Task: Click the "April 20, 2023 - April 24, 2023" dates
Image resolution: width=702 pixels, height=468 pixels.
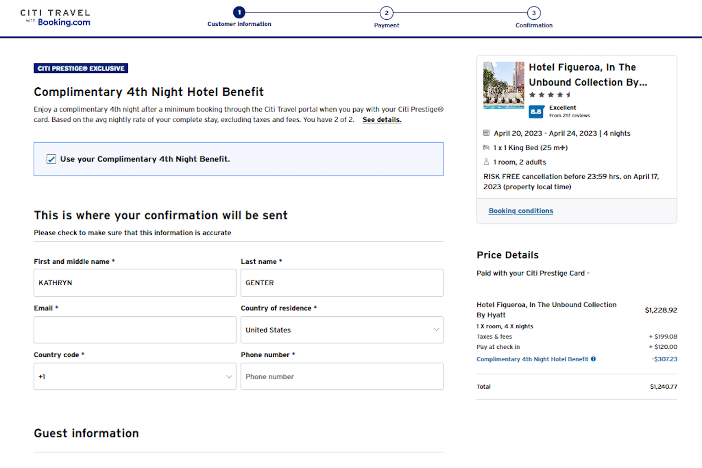Action: click(x=545, y=133)
